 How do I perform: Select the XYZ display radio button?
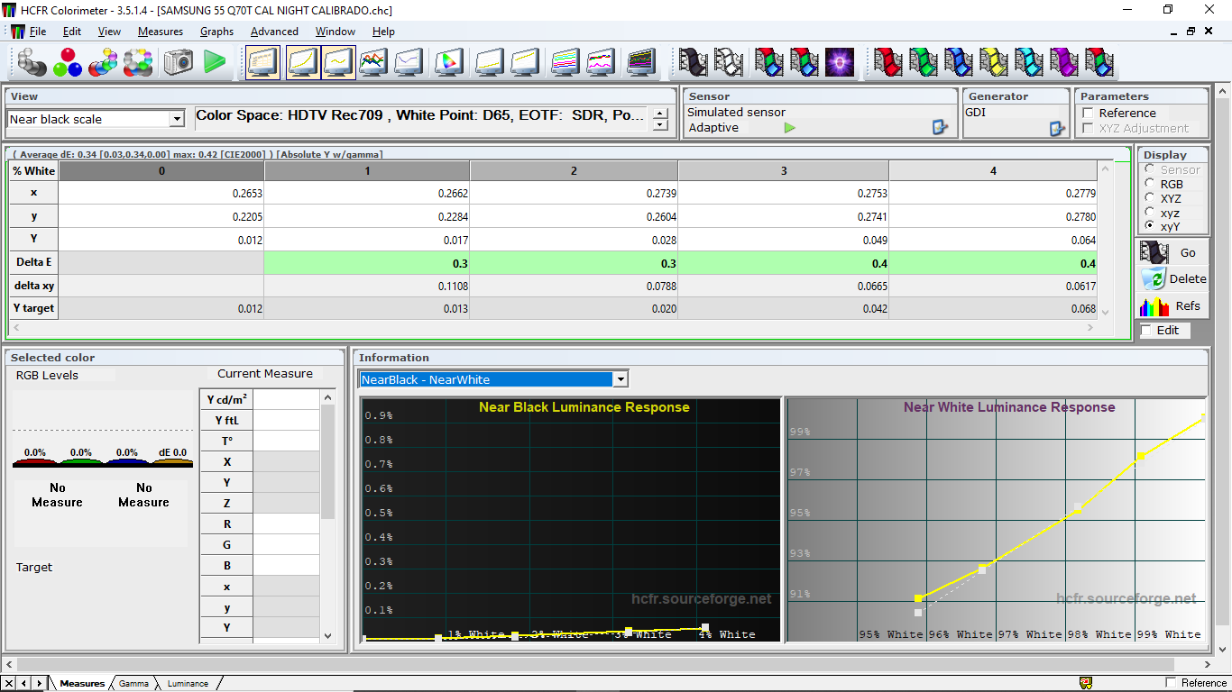coord(1149,198)
